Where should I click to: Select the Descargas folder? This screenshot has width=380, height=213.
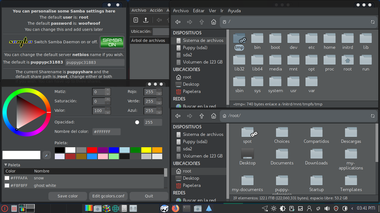(351, 135)
